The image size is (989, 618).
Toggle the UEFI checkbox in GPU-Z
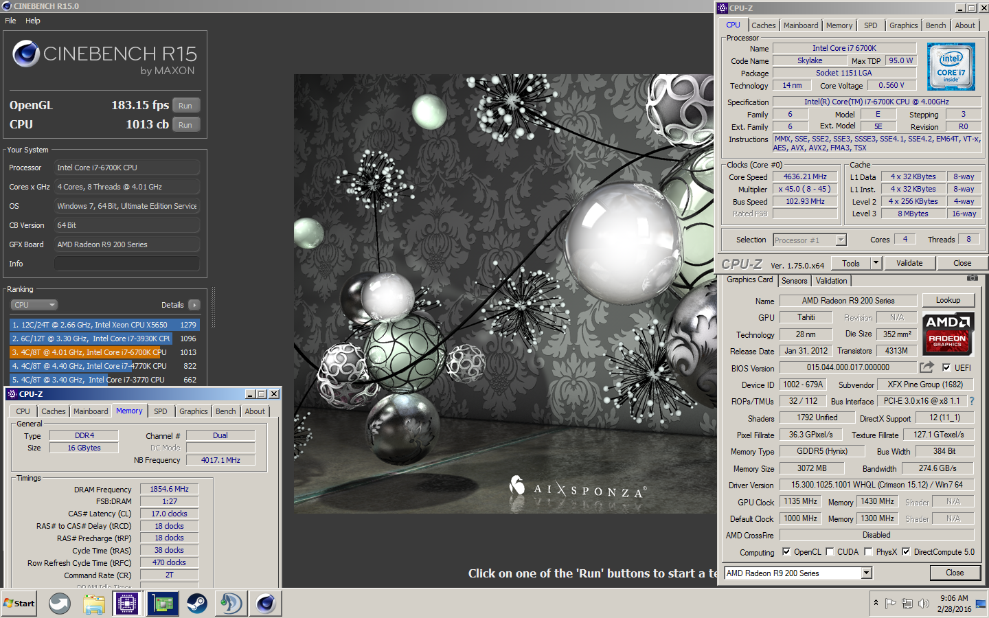[x=946, y=367]
